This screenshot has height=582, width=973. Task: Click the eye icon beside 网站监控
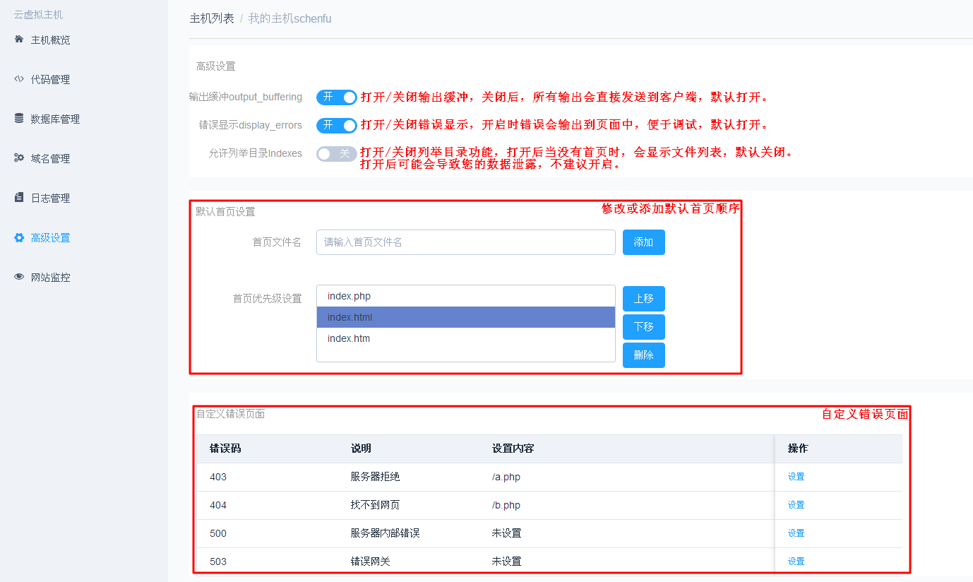click(x=19, y=277)
